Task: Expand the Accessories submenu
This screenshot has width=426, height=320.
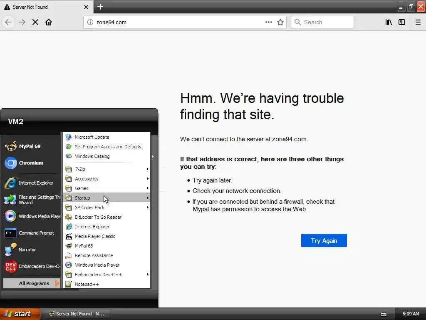Action: click(106, 179)
